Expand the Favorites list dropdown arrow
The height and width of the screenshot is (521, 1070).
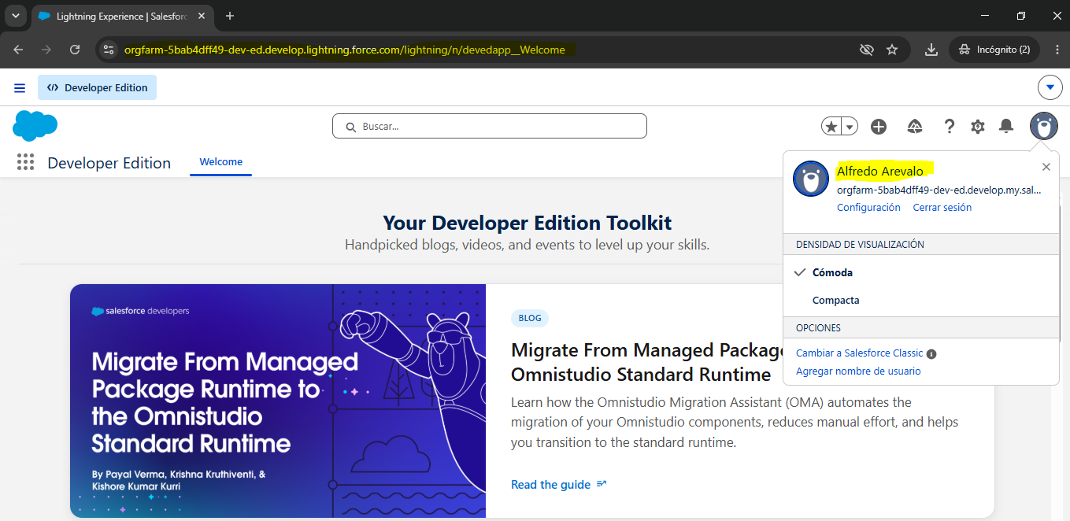tap(850, 126)
